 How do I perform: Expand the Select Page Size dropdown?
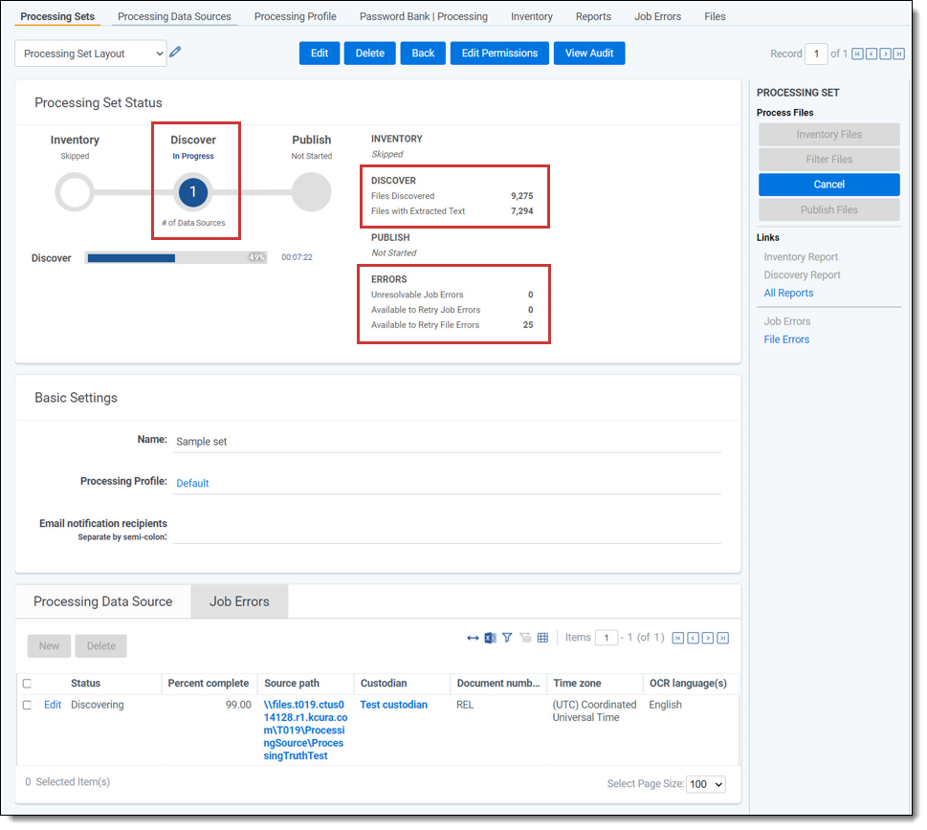point(706,784)
